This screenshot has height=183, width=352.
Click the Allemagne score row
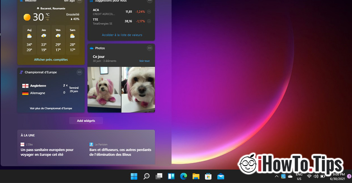(44, 93)
